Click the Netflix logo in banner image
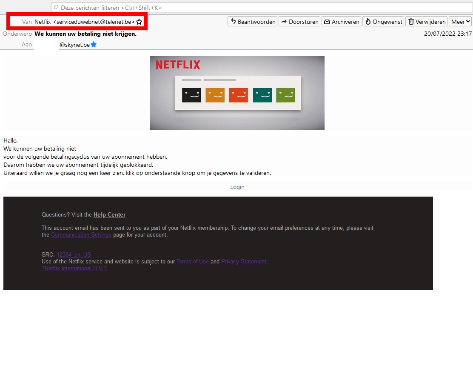Screen dimensions: 473x380 [178, 65]
